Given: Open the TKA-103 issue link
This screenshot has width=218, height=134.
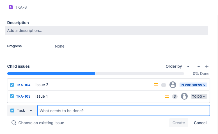Looking at the screenshot, I should (23, 96).
